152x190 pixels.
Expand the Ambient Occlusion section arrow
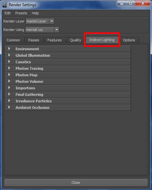9,107
